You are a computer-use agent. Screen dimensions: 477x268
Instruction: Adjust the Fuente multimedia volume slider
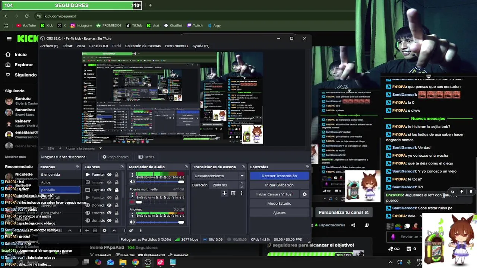[159, 202]
